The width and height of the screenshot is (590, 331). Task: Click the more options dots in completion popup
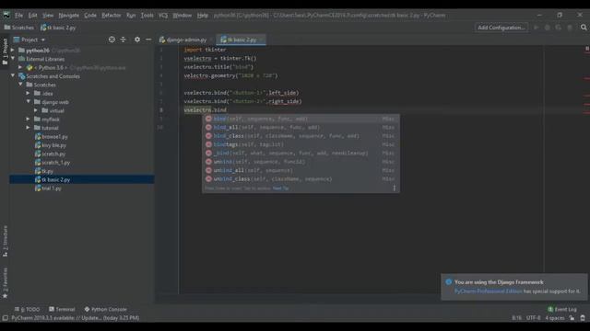click(x=394, y=188)
